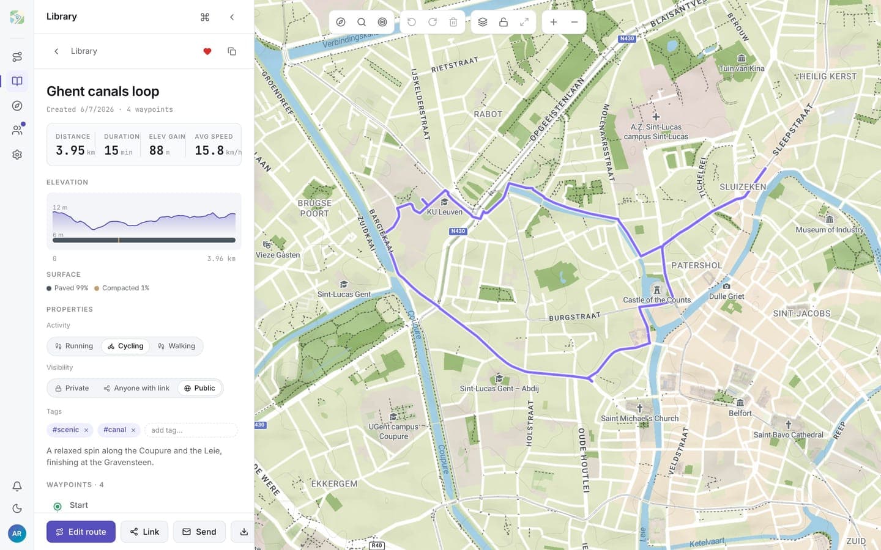Open the Explore compass icon in sidebar
881x550 pixels.
click(x=17, y=106)
